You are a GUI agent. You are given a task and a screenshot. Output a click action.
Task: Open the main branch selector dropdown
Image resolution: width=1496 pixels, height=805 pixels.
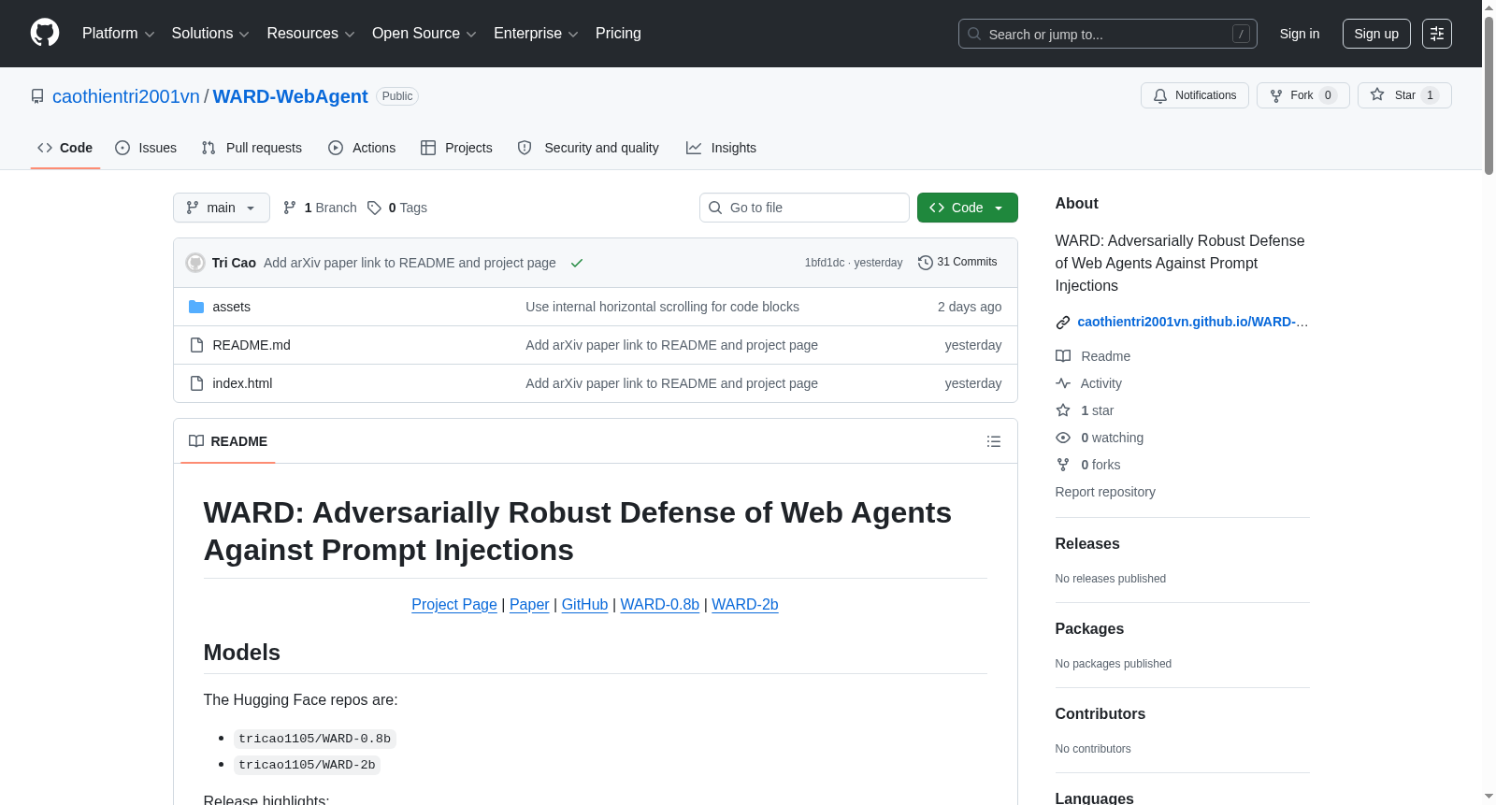(222, 208)
